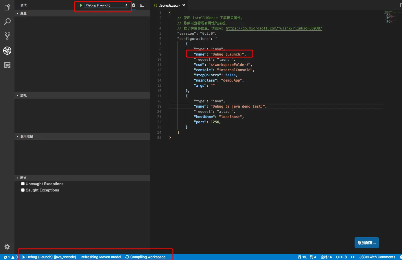Click the "mainClass": "demo.App" line
Image resolution: width=402 pixels, height=260 pixels.
click(x=219, y=80)
